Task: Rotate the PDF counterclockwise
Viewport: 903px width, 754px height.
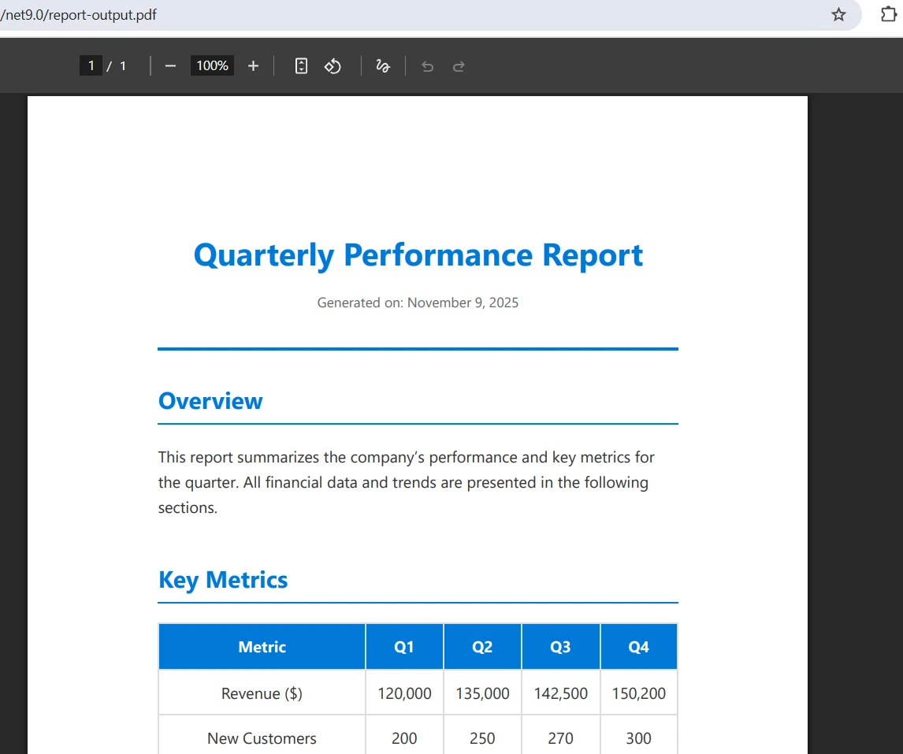Action: tap(333, 66)
